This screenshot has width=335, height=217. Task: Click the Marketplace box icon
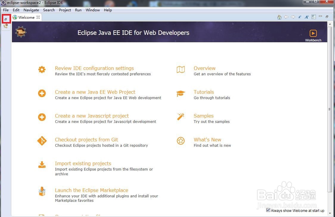pyautogui.click(x=42, y=191)
